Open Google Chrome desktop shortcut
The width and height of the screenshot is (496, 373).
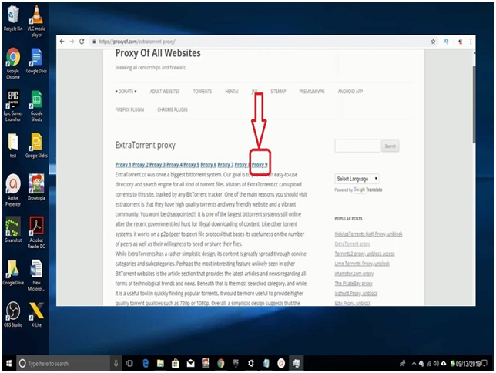click(x=13, y=63)
